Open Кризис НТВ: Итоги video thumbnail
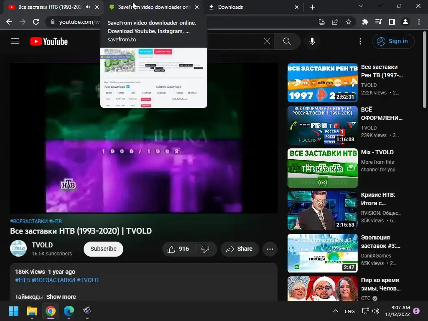 (322, 211)
